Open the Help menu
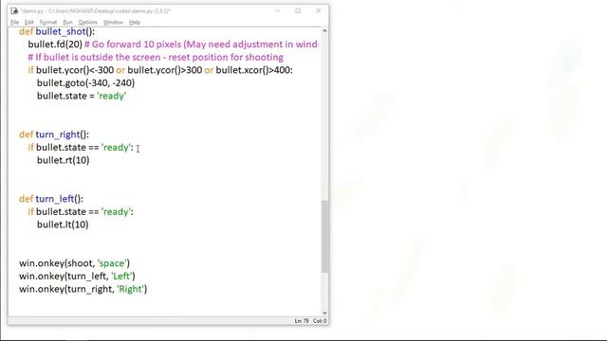 (135, 23)
